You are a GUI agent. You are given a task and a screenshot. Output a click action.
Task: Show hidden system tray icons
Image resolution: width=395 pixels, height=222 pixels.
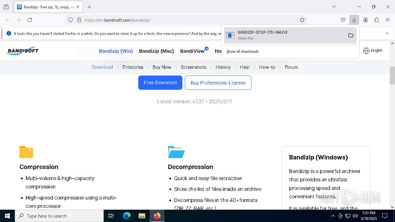click(x=333, y=216)
